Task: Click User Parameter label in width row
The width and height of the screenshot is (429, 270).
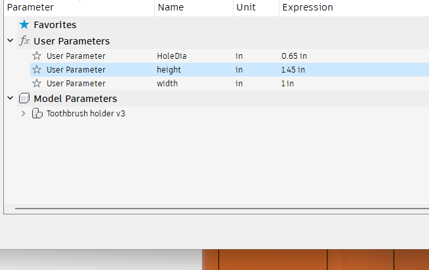Action: 76,83
